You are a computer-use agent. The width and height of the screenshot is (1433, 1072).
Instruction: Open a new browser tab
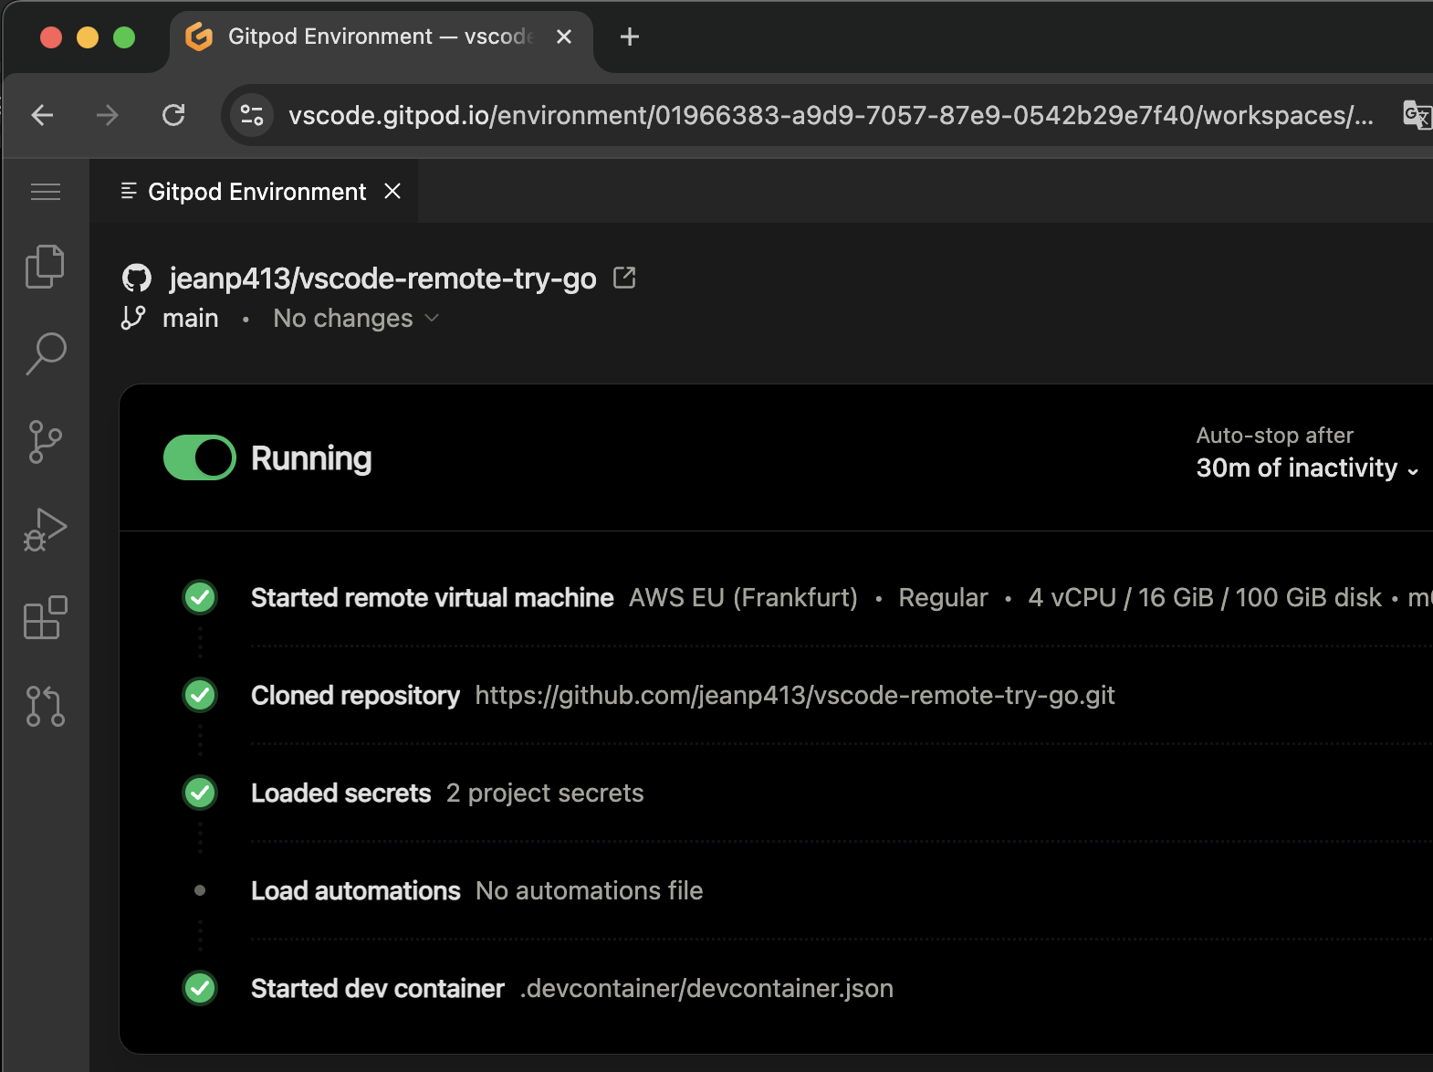pos(629,37)
